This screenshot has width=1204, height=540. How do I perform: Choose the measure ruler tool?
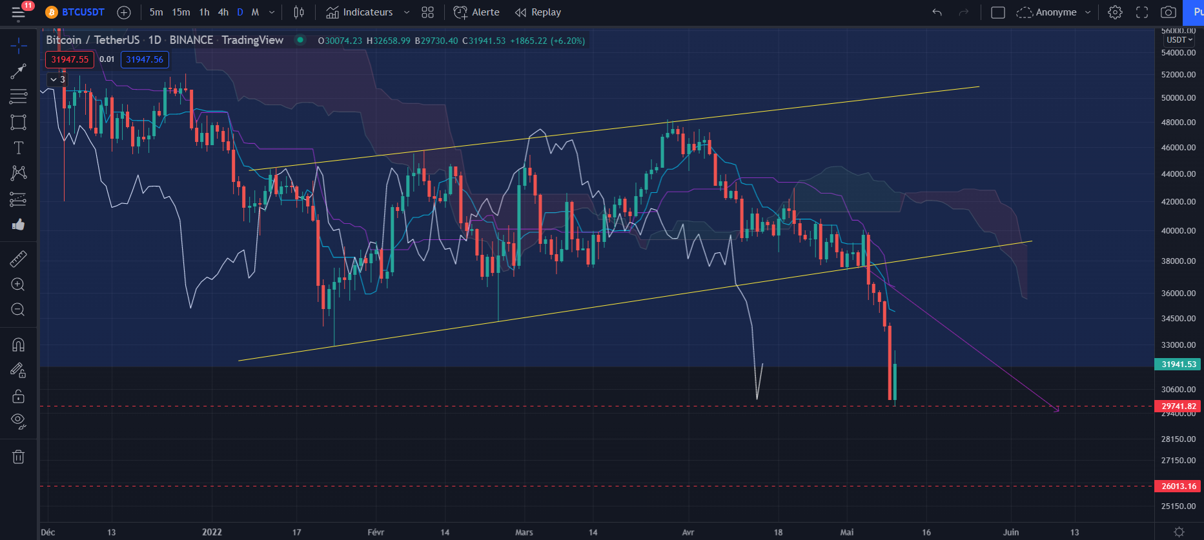pyautogui.click(x=18, y=259)
